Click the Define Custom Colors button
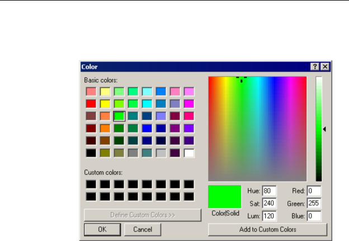Image resolution: width=349 pixels, height=241 pixels. [143, 215]
